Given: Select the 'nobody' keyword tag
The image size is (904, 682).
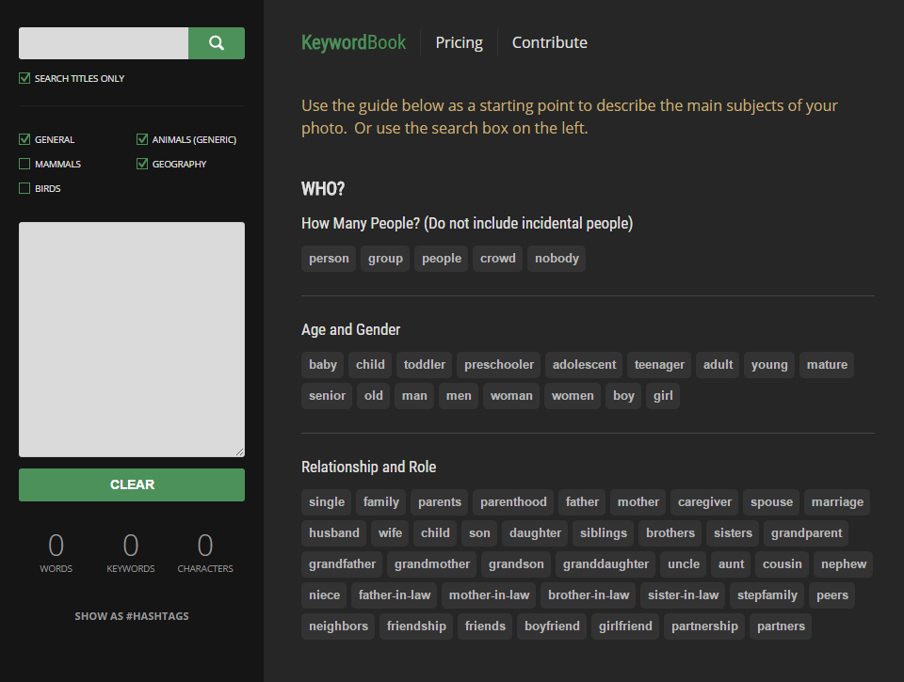Looking at the screenshot, I should click(557, 259).
